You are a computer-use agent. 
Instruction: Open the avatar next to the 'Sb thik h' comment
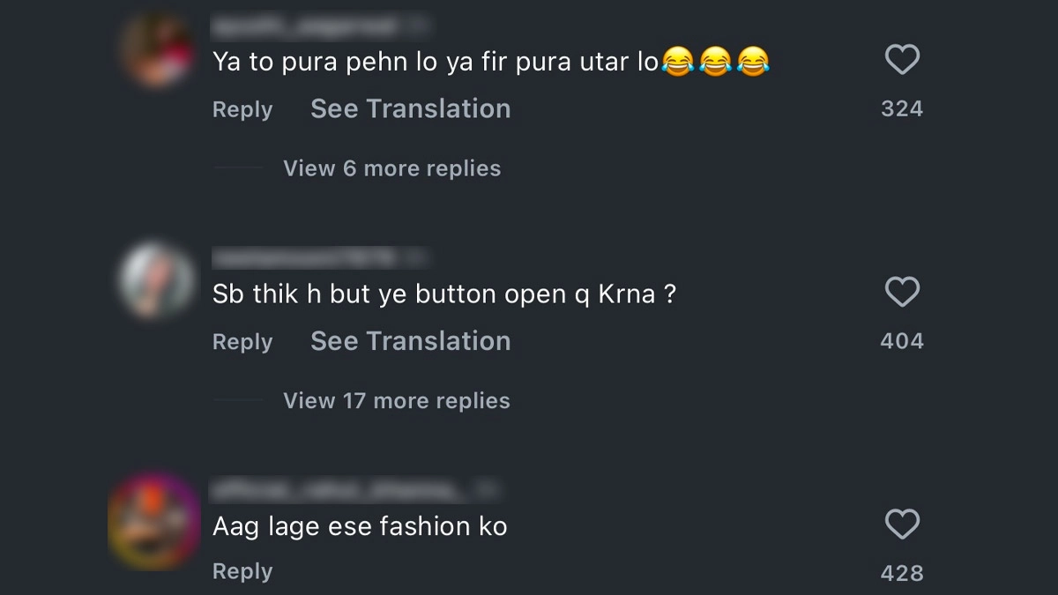157,280
